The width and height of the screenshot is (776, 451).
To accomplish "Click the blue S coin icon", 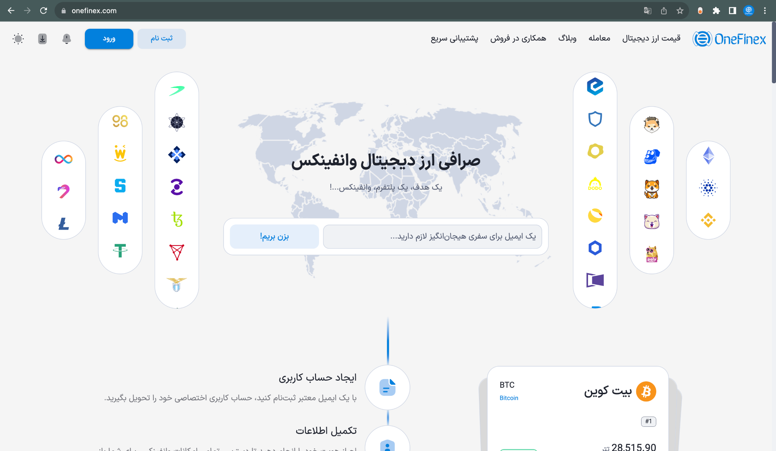I will point(120,186).
